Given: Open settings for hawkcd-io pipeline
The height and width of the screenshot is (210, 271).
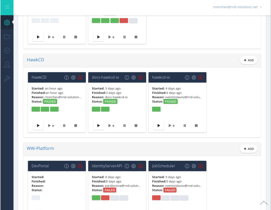Looking at the screenshot, I should [x=194, y=77].
